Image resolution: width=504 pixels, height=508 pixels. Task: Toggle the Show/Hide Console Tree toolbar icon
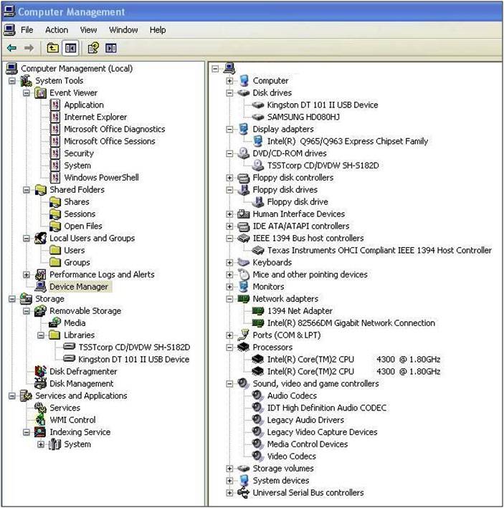70,48
